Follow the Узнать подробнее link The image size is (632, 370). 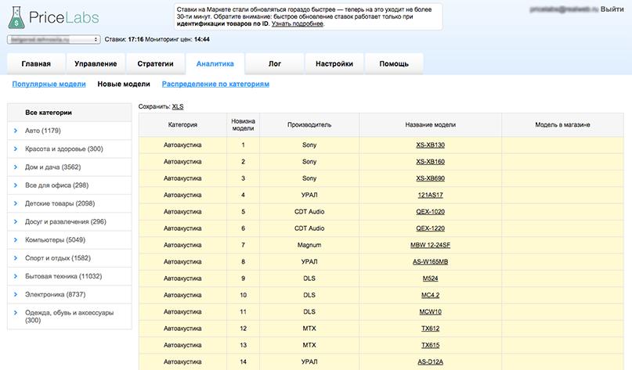click(297, 23)
